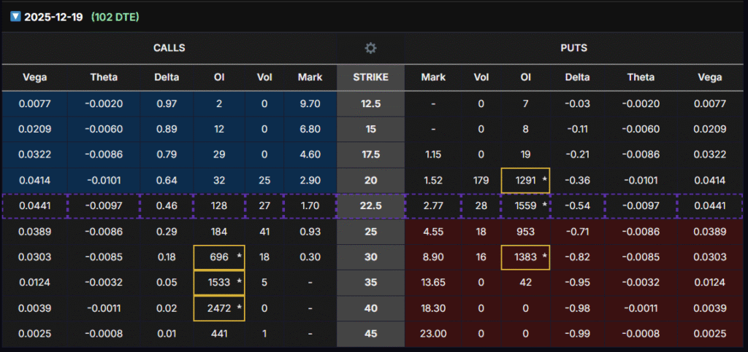Click the CALLS section header
This screenshot has height=352, width=748.
[169, 48]
